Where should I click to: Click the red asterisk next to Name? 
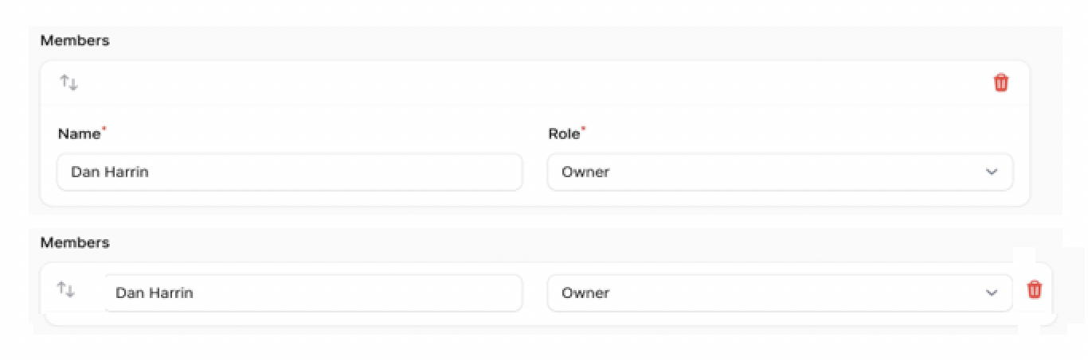click(104, 129)
